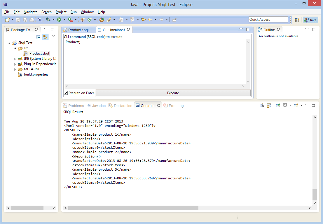Open the Search dropdown arrow
Viewport: 323px width, 224px height.
[x=114, y=20]
